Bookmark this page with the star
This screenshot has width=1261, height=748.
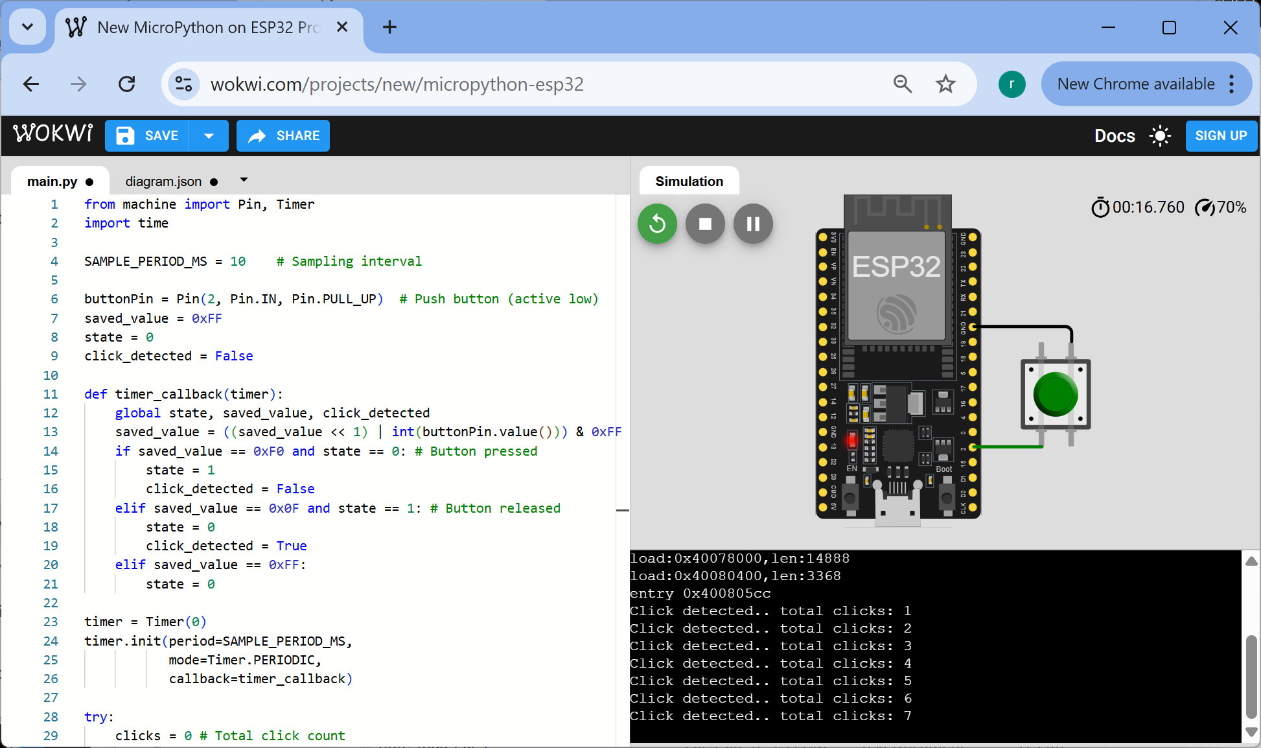(x=945, y=84)
